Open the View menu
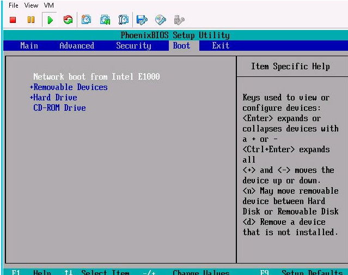This screenshot has width=348, height=275. pos(31,5)
